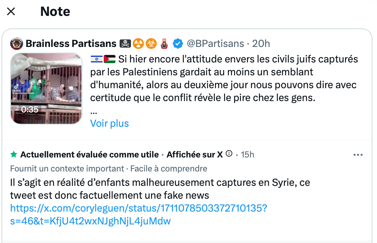Click the blue verified badge
377x243 pixels.
(x=178, y=44)
